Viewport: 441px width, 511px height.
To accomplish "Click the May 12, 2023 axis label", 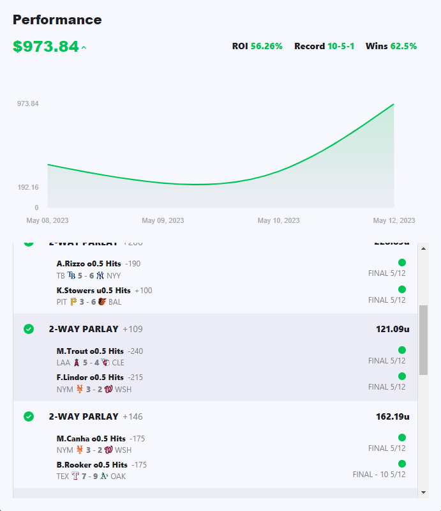I will click(x=394, y=220).
